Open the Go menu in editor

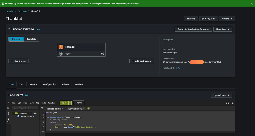point(37,103)
